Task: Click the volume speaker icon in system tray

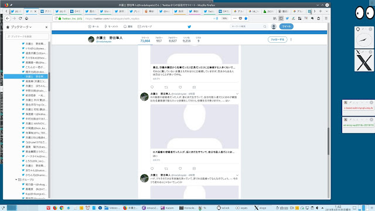Action: (x=318, y=208)
